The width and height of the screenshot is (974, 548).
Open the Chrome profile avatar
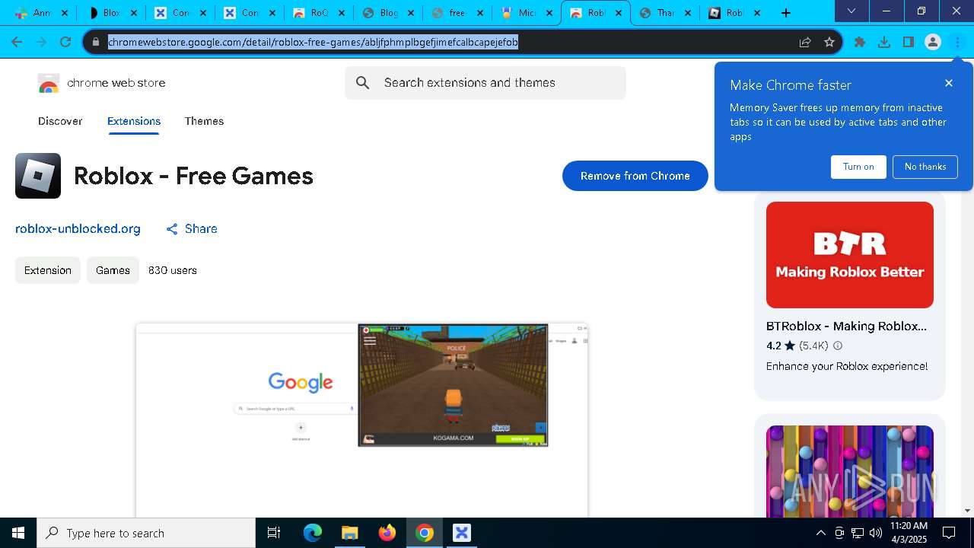click(933, 42)
